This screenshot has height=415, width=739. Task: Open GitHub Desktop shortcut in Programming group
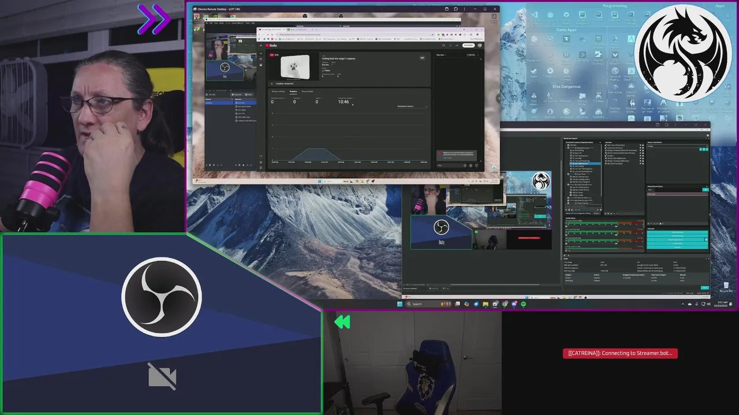[x=566, y=16]
